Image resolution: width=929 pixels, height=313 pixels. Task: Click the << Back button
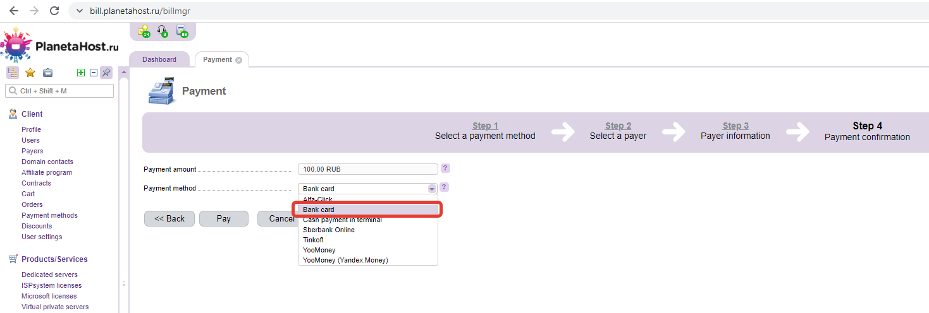click(169, 218)
